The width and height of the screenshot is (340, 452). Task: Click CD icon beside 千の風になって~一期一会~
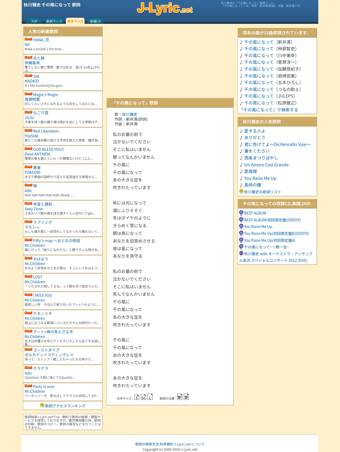241,246
